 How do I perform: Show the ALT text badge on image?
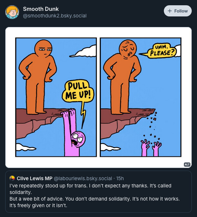[187, 164]
